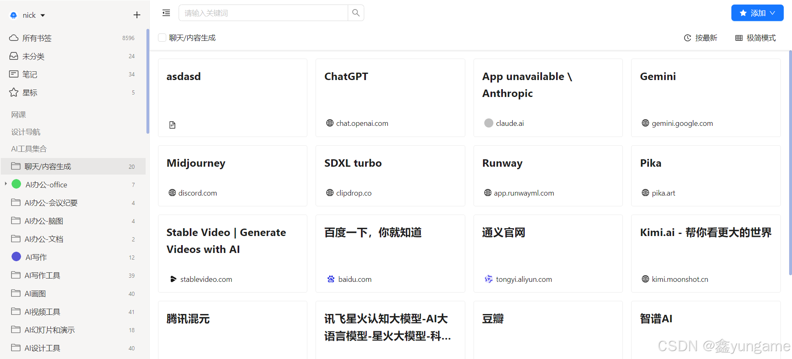Click the green circle icon of AI办公-office
Viewport: 792px width, 359px height.
16,184
